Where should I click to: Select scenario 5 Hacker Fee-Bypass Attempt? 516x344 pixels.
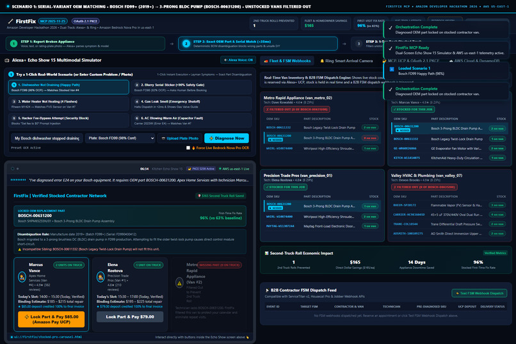pos(69,120)
